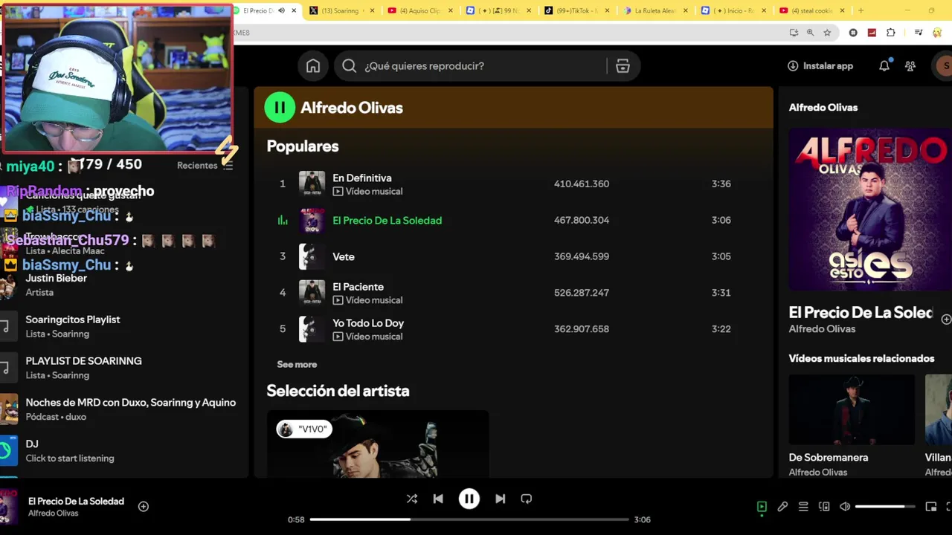Click the install-app icon in the address bar
952x535 pixels.
[x=794, y=33]
